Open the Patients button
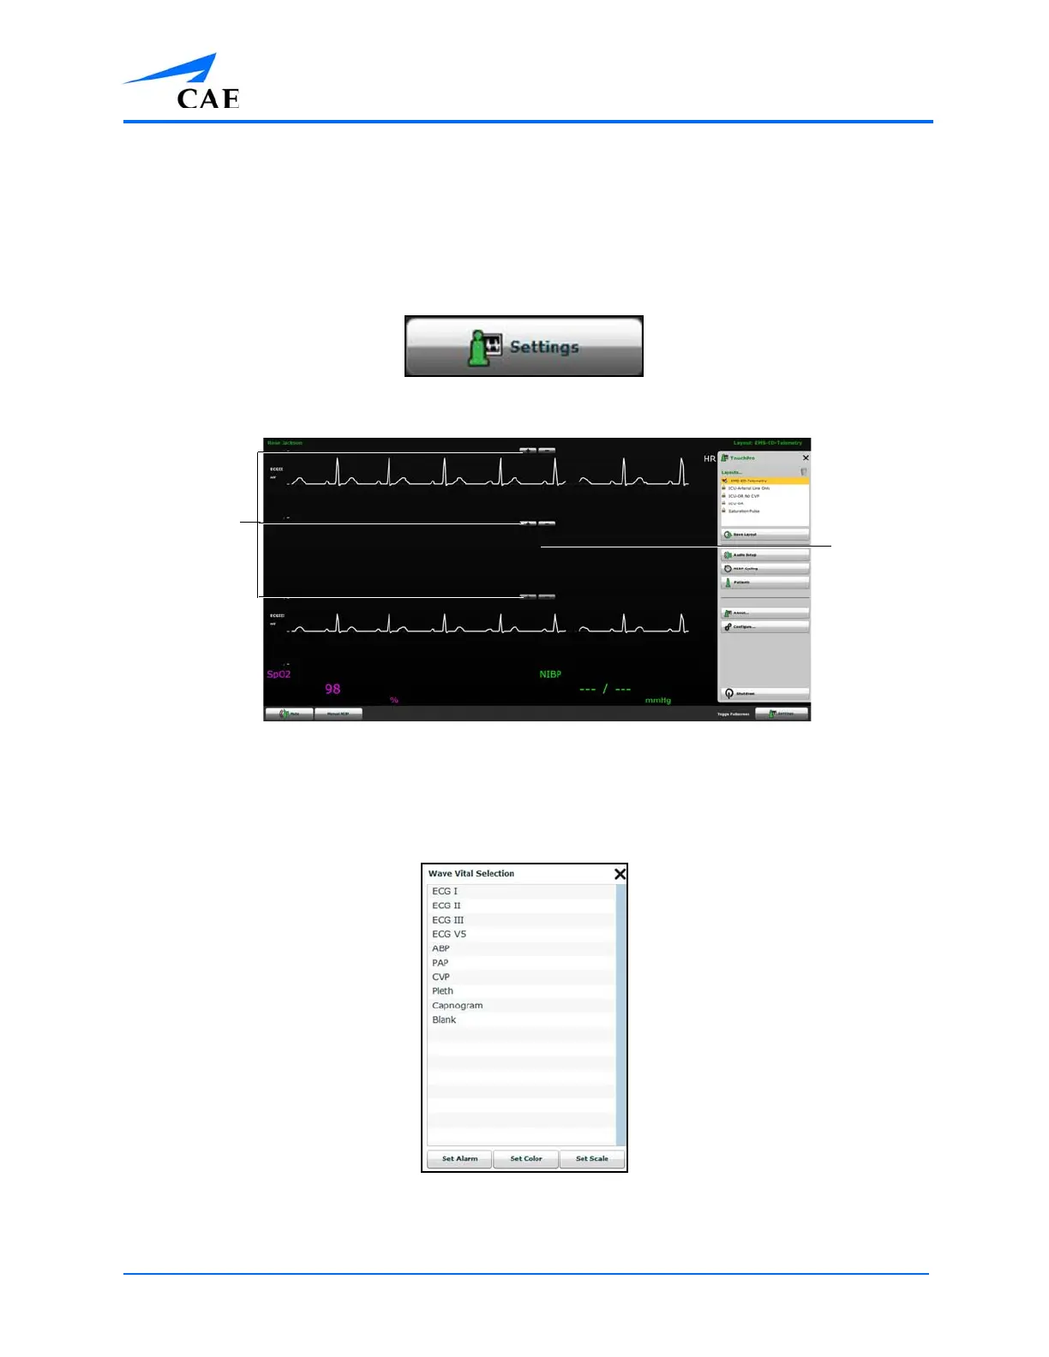This screenshot has height=1357, width=1049. pos(764,583)
